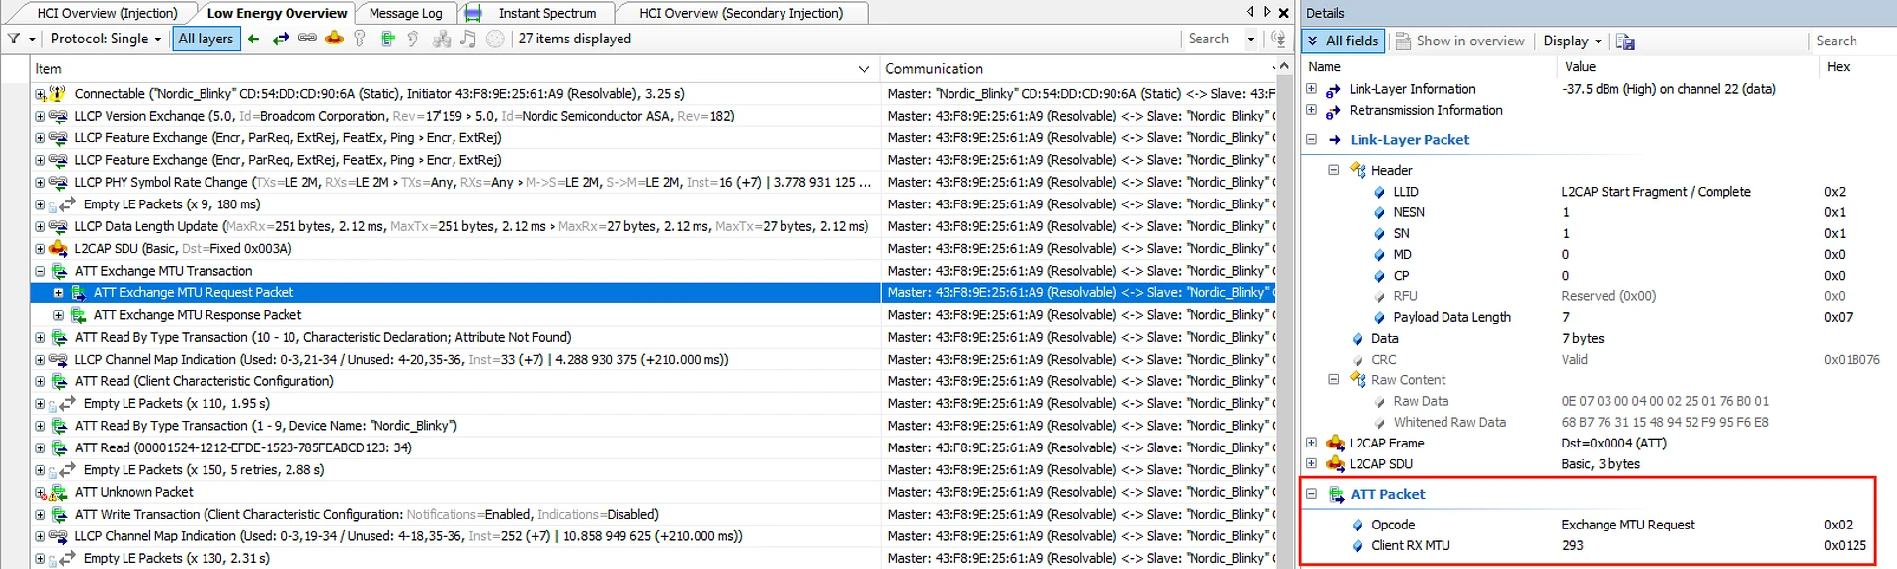The height and width of the screenshot is (569, 1897).
Task: Click the Retransmission Information icon
Action: [x=1334, y=111]
